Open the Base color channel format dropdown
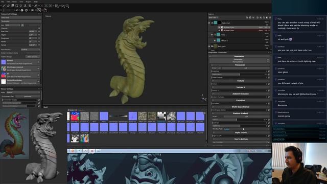Screen dimensions: 327x184 33,32
